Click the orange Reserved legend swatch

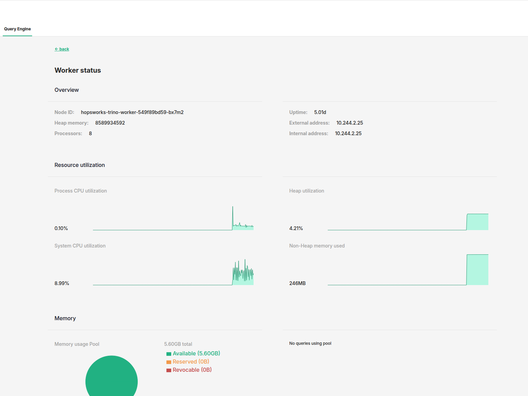pos(169,362)
